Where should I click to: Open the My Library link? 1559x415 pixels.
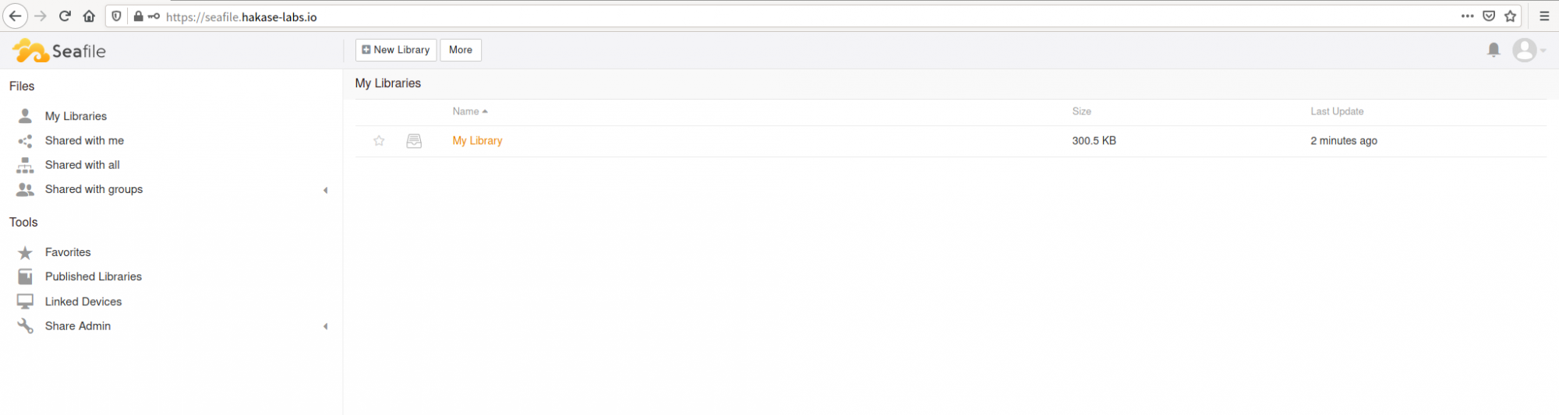pyautogui.click(x=477, y=141)
